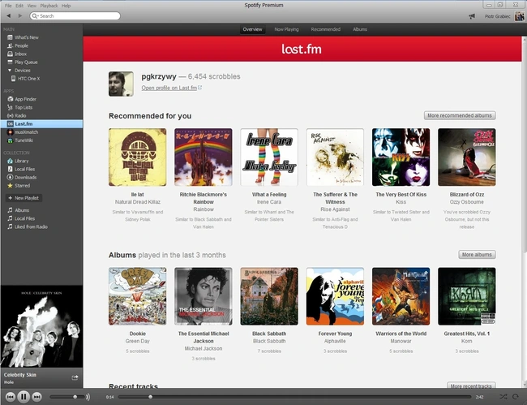The height and width of the screenshot is (405, 527).
Task: Open the Dookie album cover
Action: click(x=138, y=296)
